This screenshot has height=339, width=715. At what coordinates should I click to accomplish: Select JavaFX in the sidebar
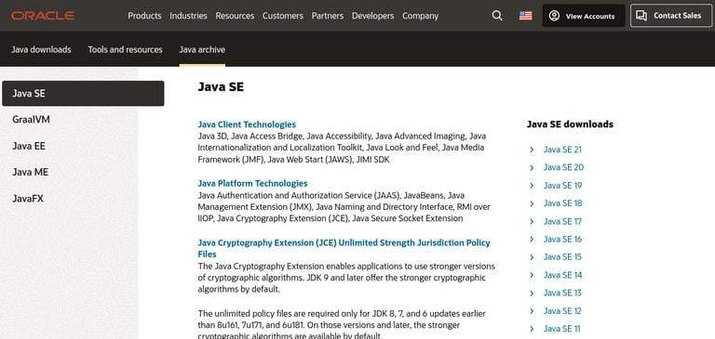(28, 199)
